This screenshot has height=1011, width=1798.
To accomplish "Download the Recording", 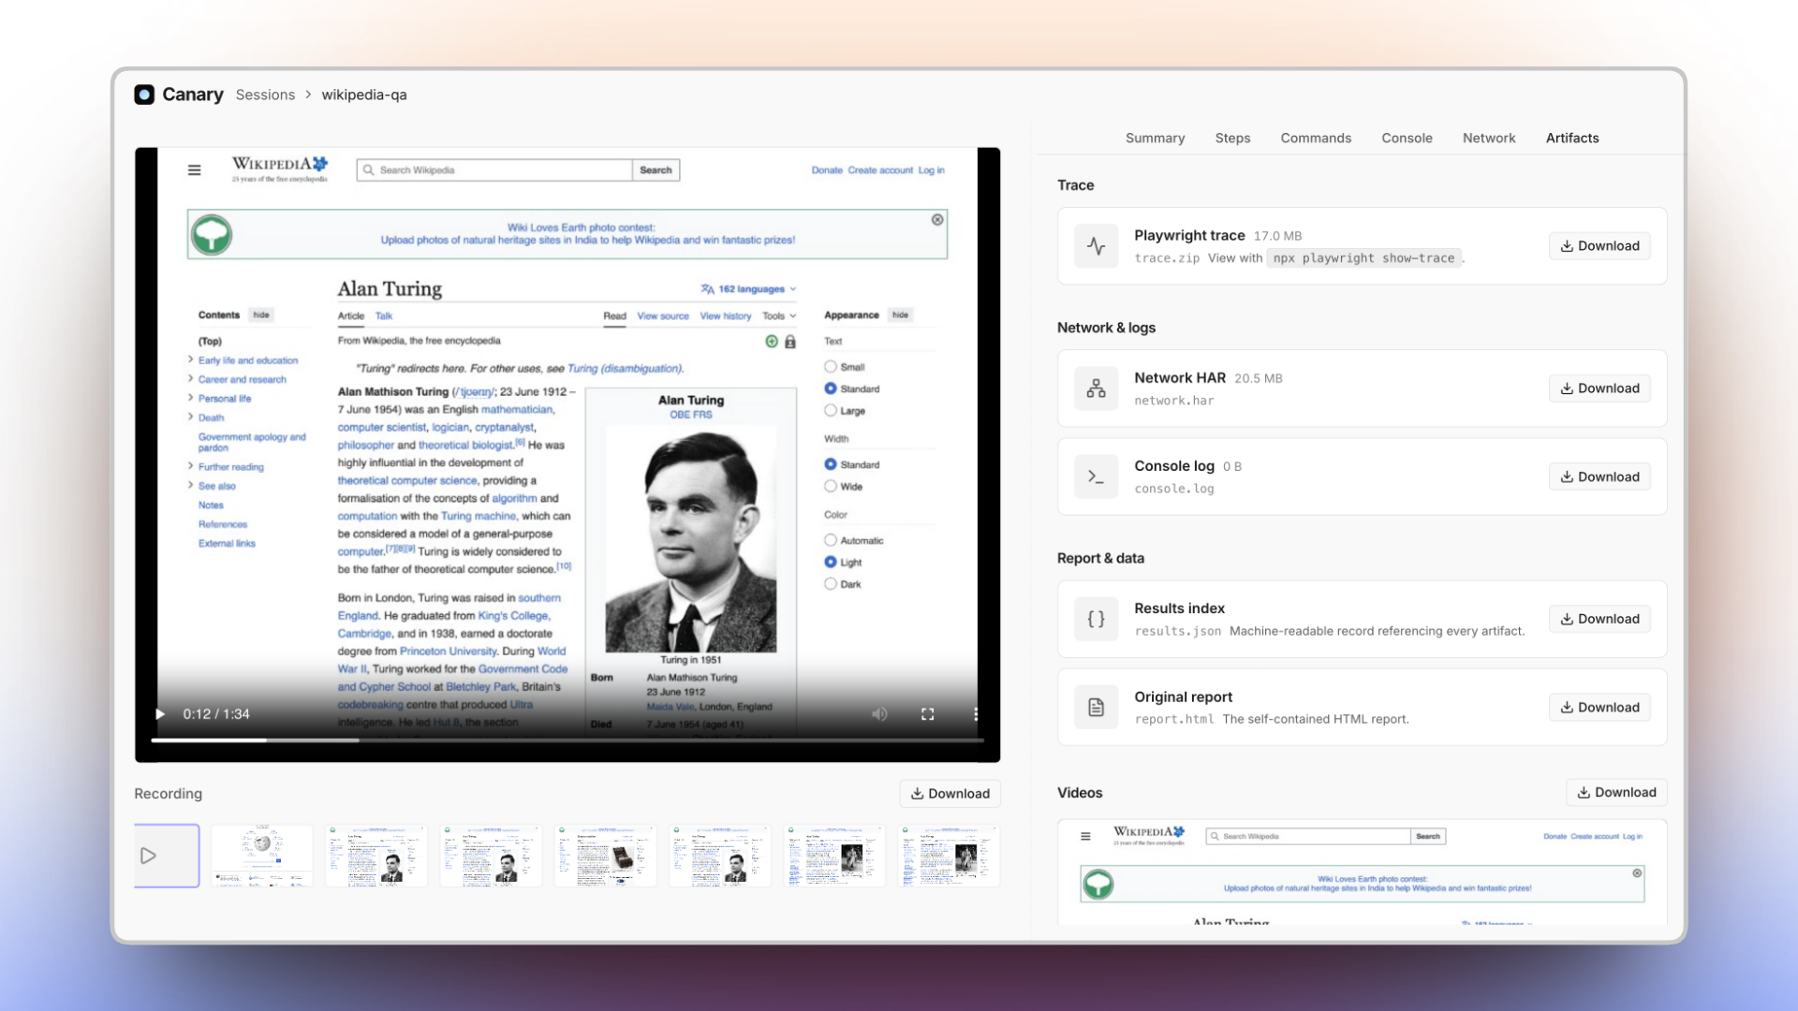I will [950, 794].
